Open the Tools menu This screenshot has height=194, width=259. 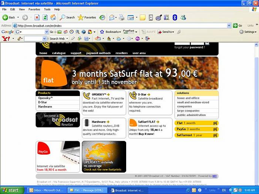47,9
